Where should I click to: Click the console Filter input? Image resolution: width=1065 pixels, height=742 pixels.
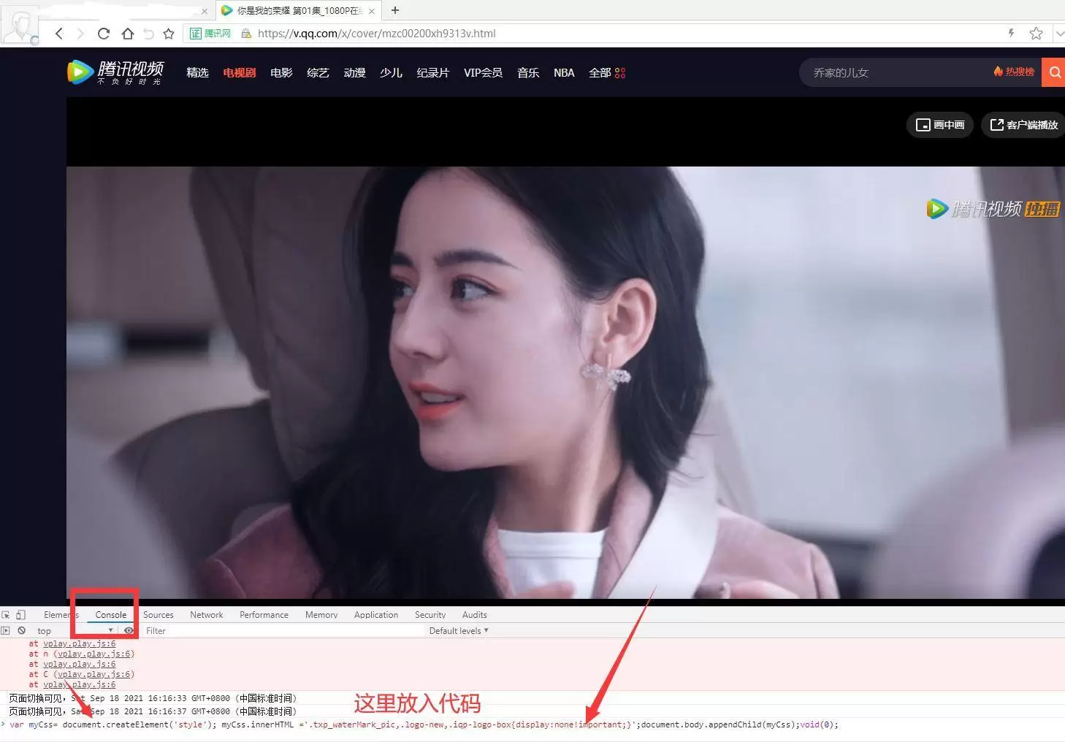[x=283, y=630]
